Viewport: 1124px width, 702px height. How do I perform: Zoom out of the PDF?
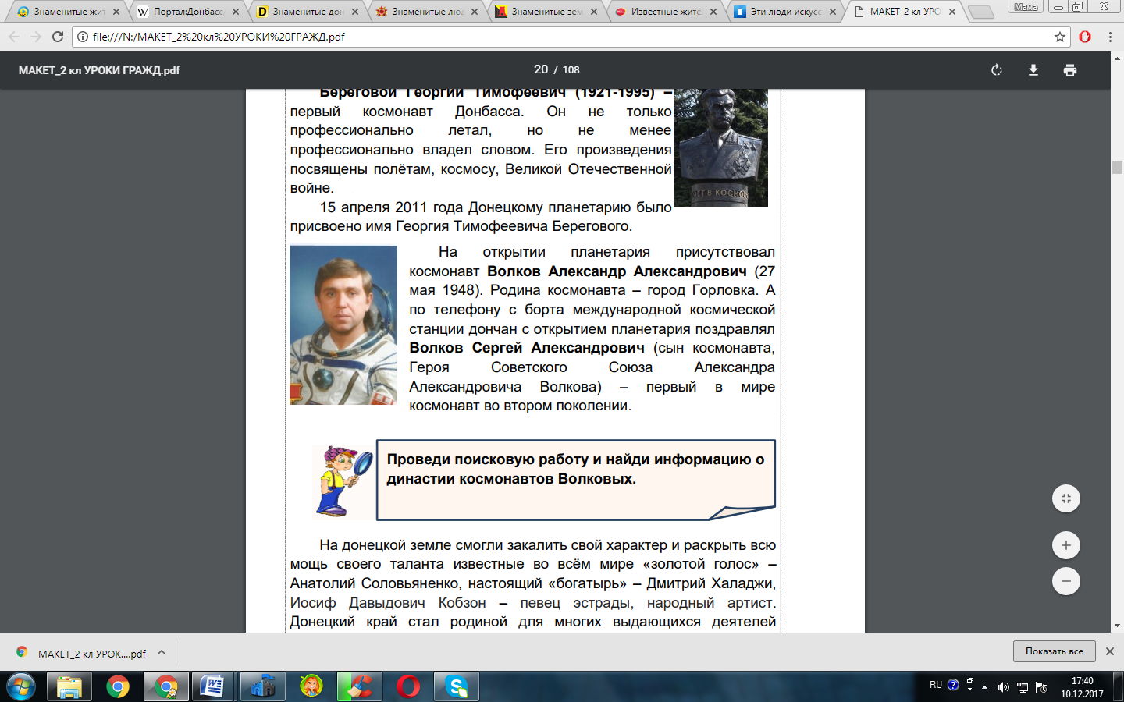pyautogui.click(x=1066, y=581)
